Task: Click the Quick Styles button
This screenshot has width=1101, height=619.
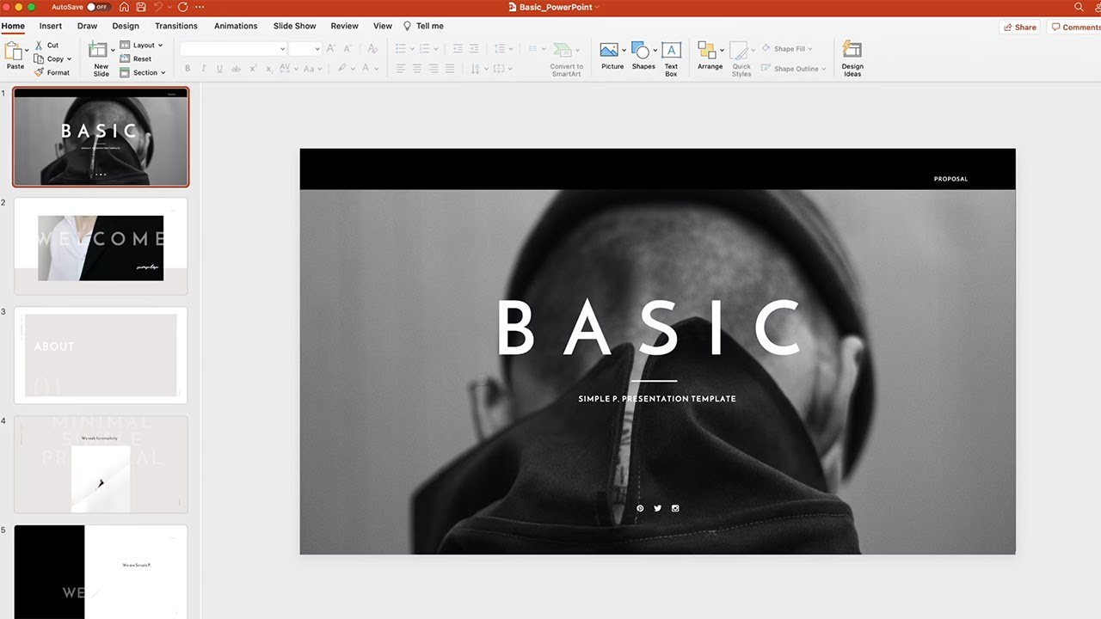Action: pyautogui.click(x=741, y=58)
